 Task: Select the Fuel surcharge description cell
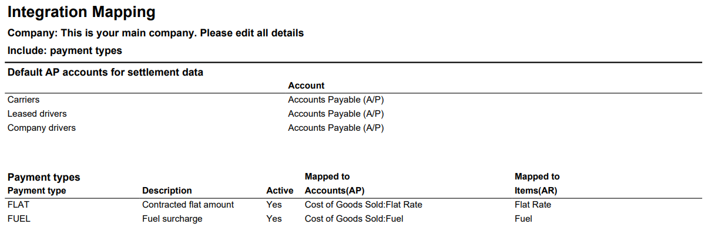click(x=172, y=219)
